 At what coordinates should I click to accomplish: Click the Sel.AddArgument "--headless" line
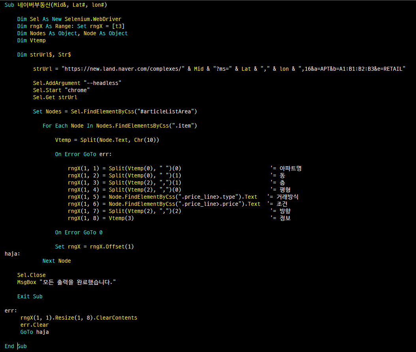tap(77, 83)
